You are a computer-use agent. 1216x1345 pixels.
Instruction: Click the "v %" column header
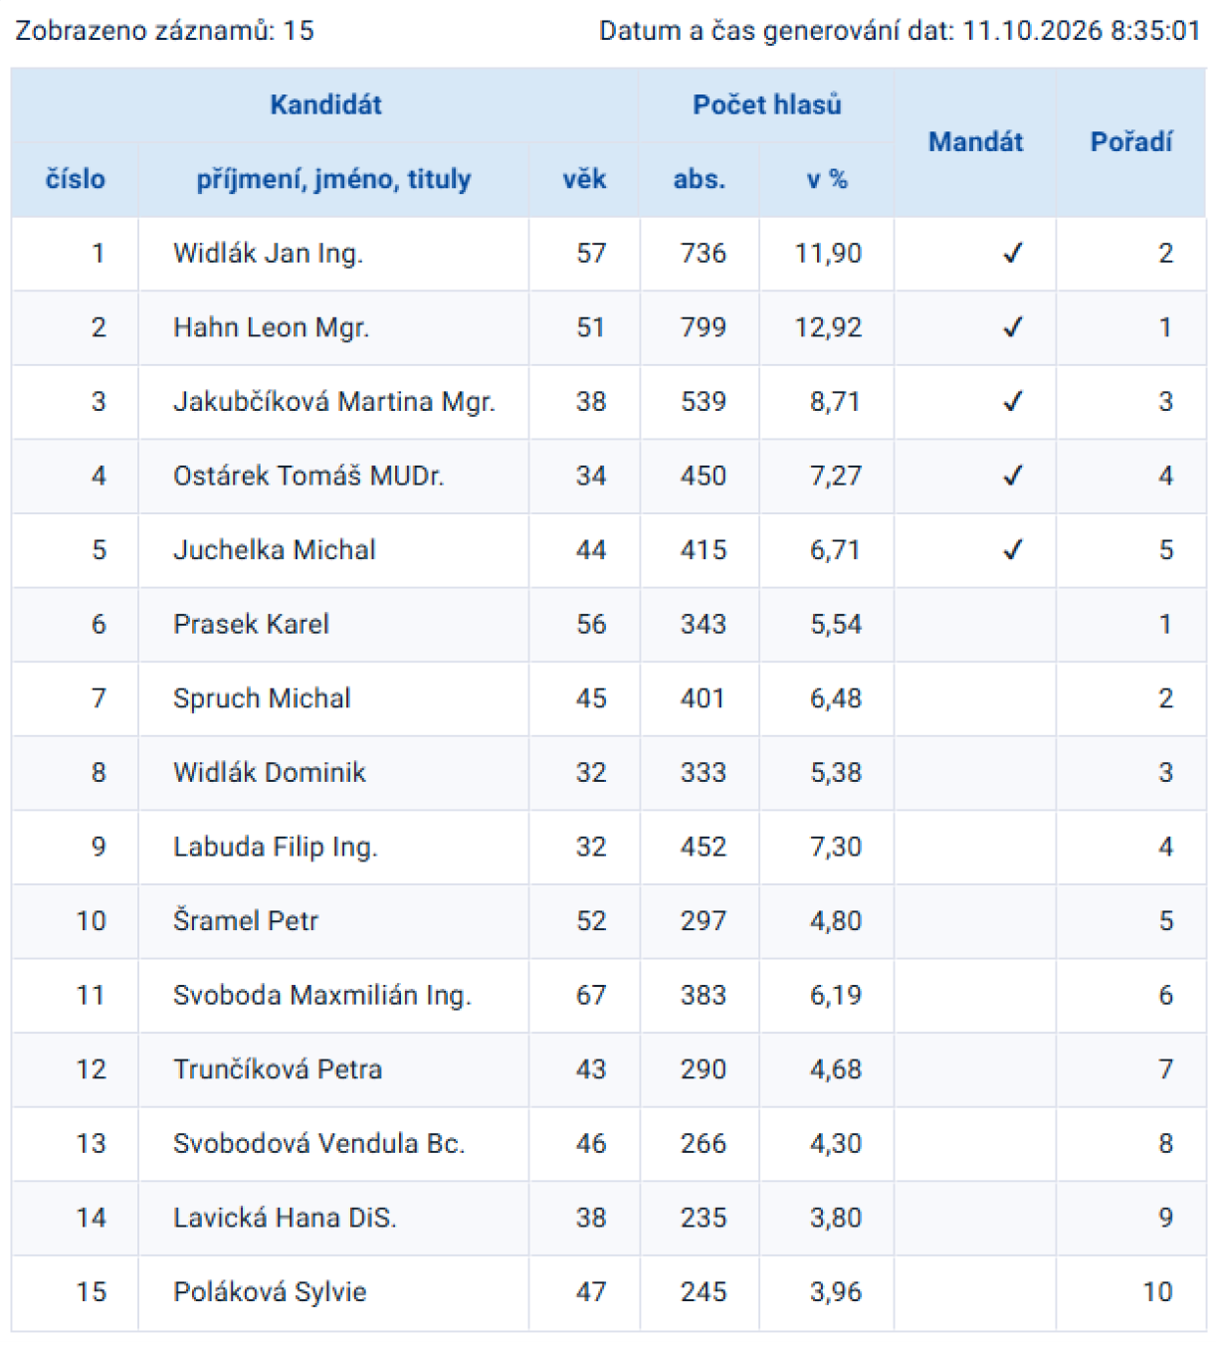pos(827,179)
